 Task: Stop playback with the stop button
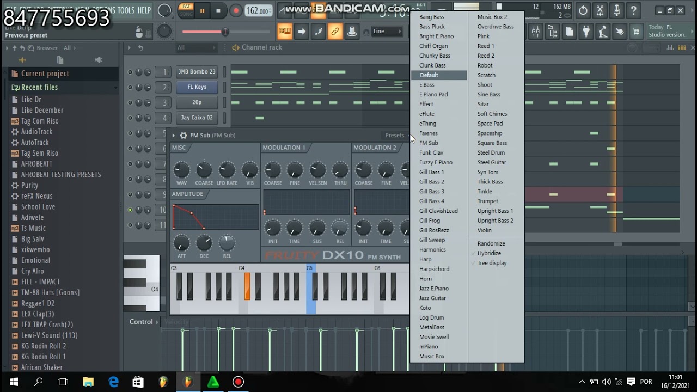218,11
